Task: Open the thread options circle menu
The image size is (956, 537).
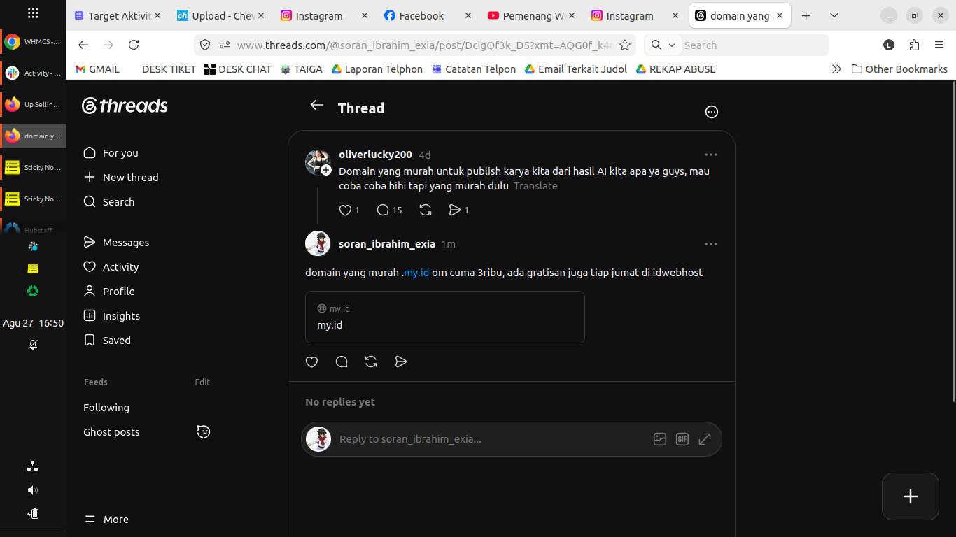Action: point(712,112)
